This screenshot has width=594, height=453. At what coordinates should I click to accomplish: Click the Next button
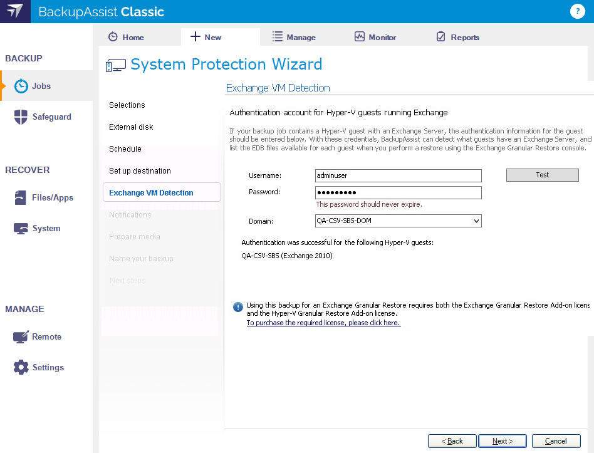coord(503,441)
